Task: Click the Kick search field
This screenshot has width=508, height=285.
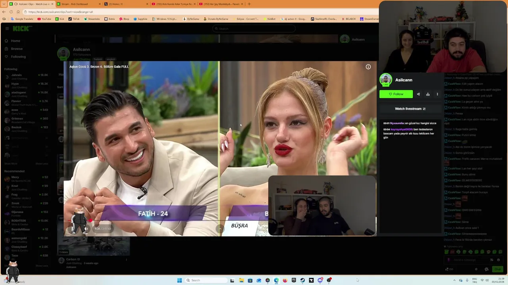Action: tap(254, 28)
